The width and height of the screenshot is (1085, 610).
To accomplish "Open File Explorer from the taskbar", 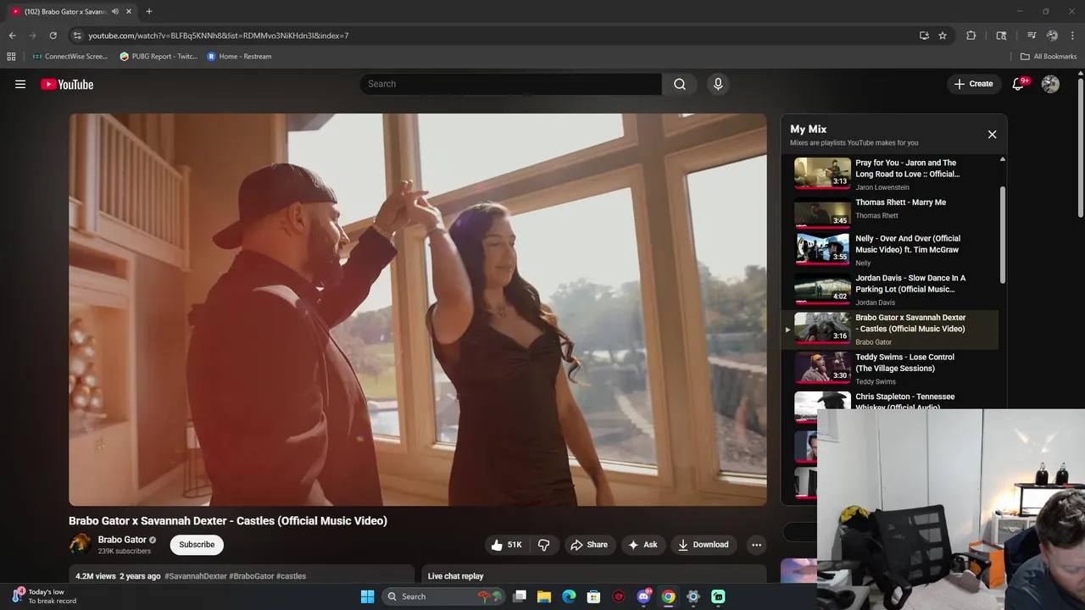I will [x=544, y=596].
